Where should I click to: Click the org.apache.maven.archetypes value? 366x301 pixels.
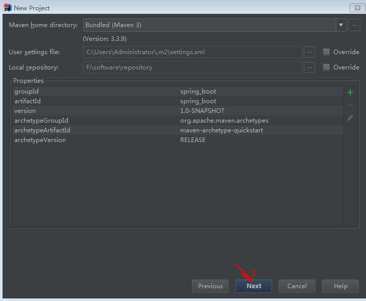224,121
